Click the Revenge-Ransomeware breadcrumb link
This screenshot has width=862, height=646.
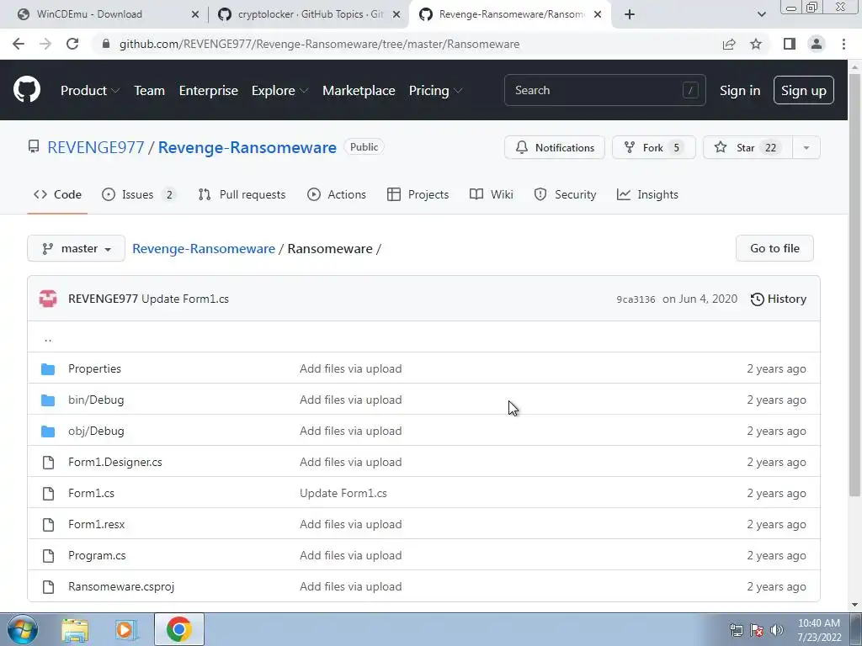pos(204,248)
